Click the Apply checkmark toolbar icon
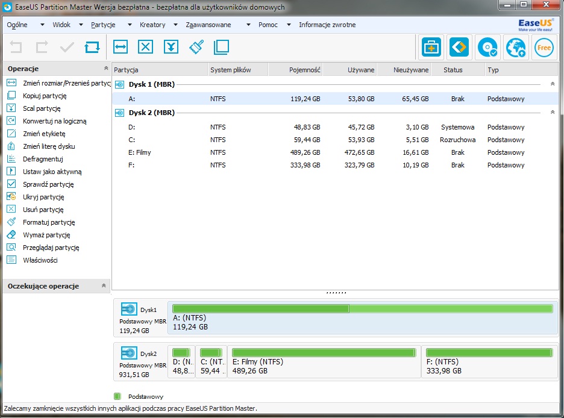564x418 pixels. [67, 47]
